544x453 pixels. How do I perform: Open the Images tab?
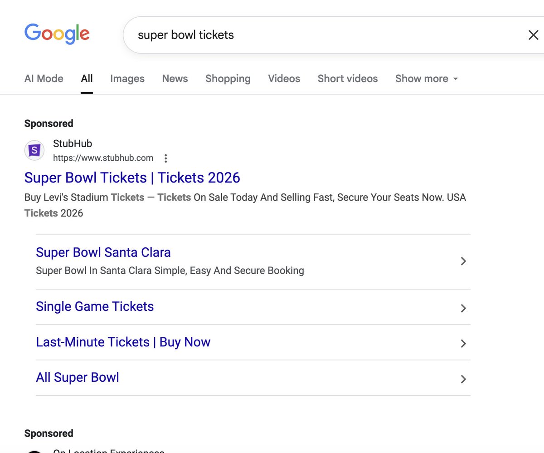(x=127, y=79)
